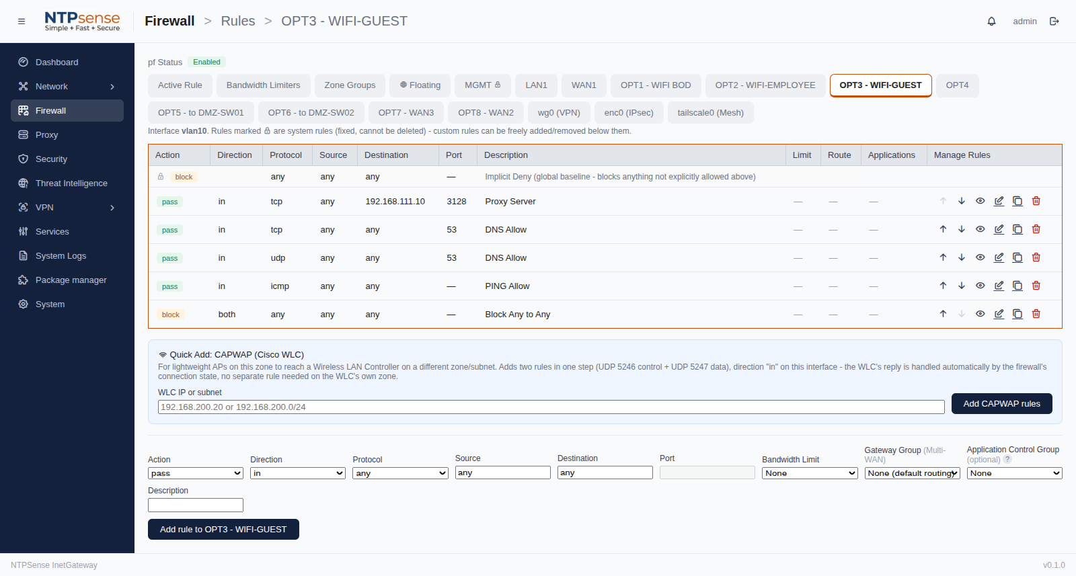Duplicate the PING Allow rule
Image resolution: width=1076 pixels, height=576 pixels.
pos(1017,286)
